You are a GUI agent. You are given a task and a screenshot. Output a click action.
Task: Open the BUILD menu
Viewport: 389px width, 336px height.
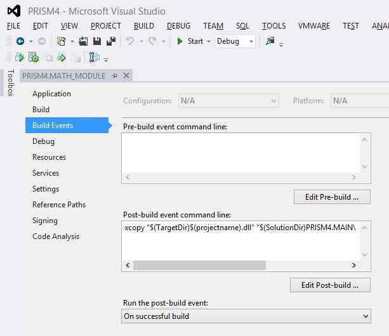pos(144,26)
